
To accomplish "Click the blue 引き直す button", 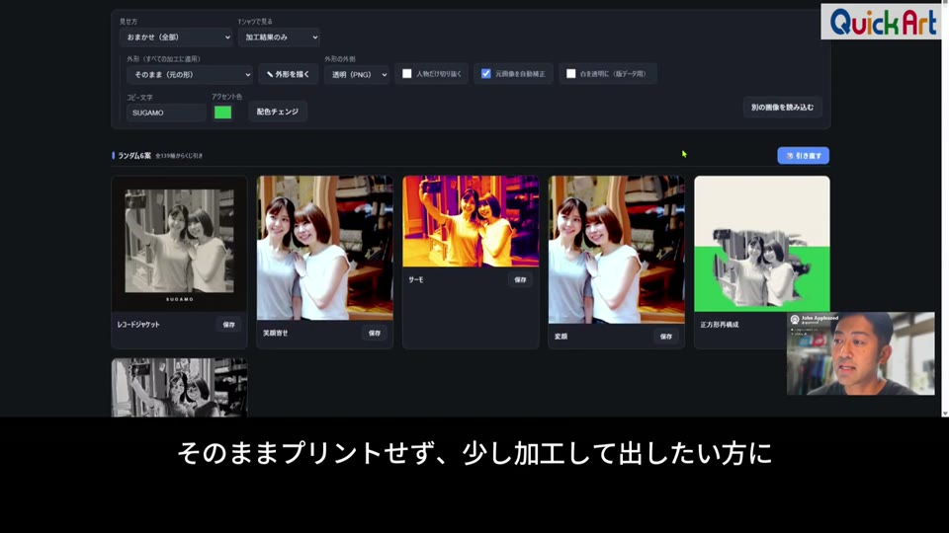I will (803, 156).
